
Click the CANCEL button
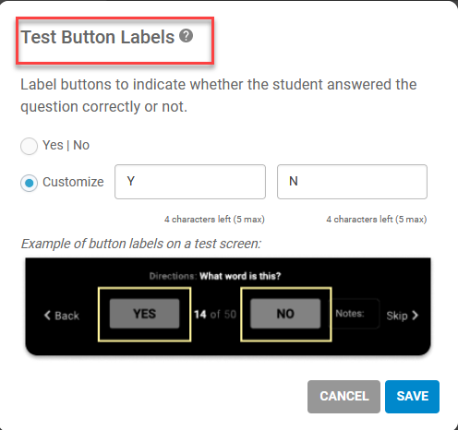pyautogui.click(x=343, y=397)
